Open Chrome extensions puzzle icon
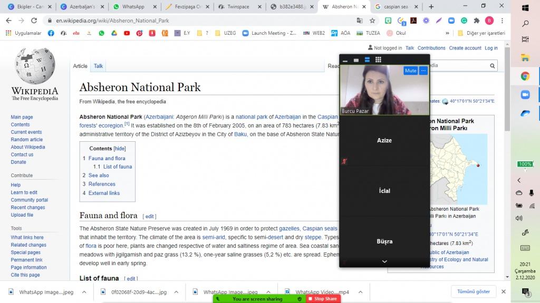 477,21
